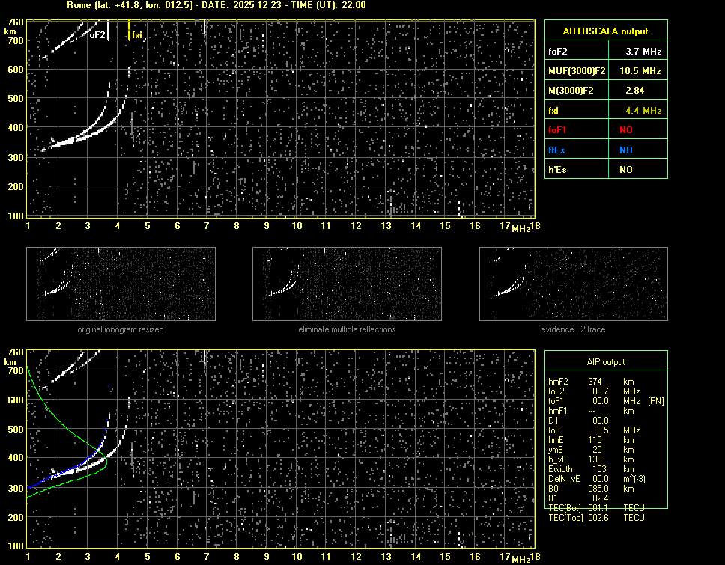Click the TEC[Top] value in AIP output

(597, 518)
